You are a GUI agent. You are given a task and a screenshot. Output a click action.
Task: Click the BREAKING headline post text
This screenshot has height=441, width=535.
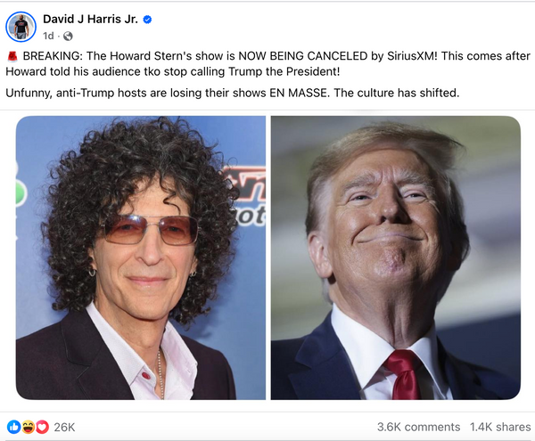[267, 64]
